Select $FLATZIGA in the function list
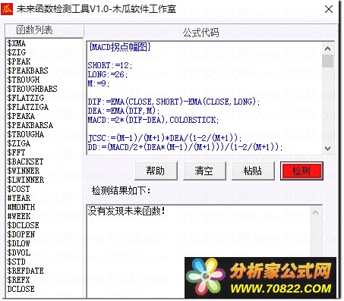344x301 pixels. [x=28, y=107]
